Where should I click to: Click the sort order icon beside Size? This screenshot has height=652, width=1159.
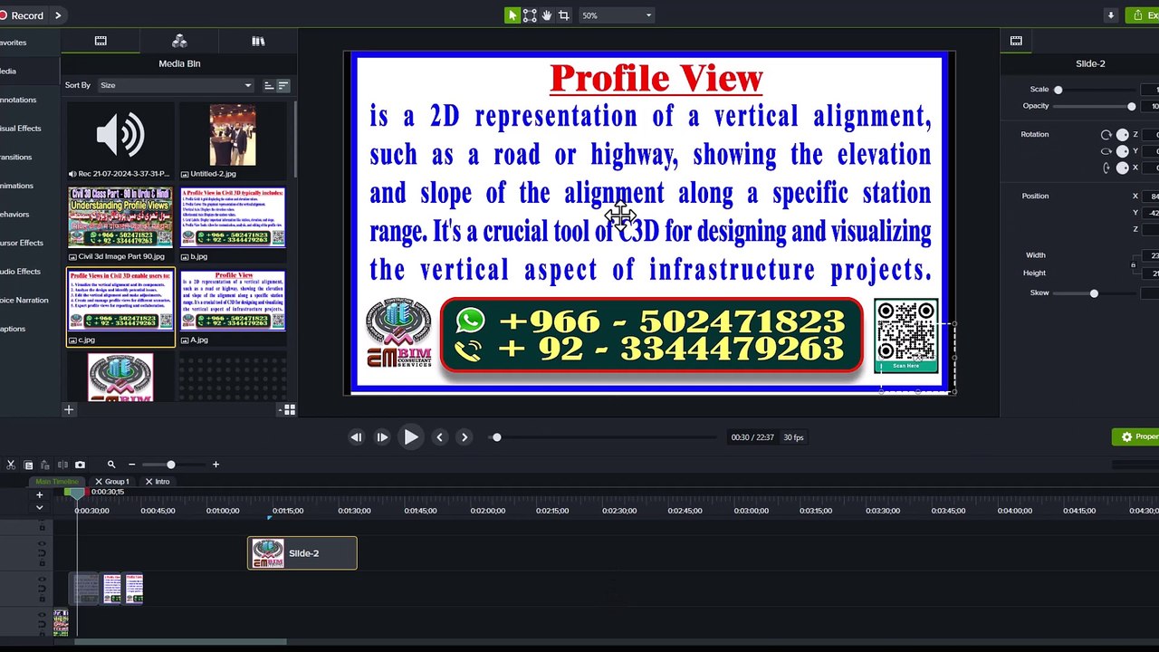(269, 85)
